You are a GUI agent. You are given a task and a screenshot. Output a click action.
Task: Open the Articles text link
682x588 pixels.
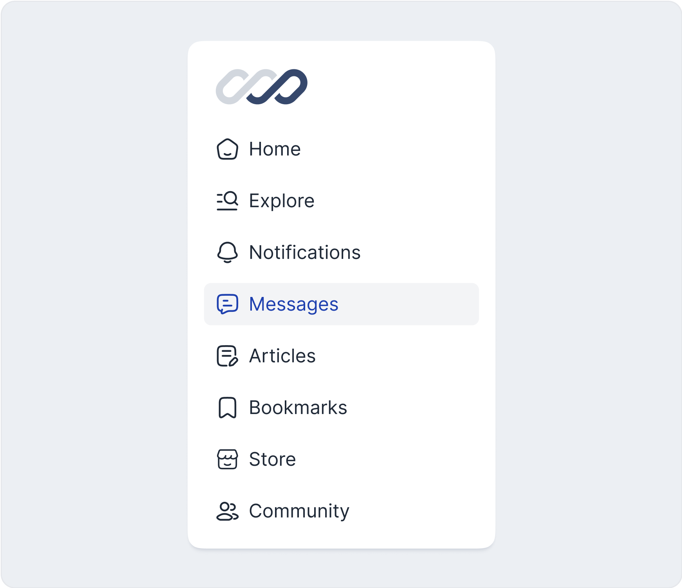[282, 356]
